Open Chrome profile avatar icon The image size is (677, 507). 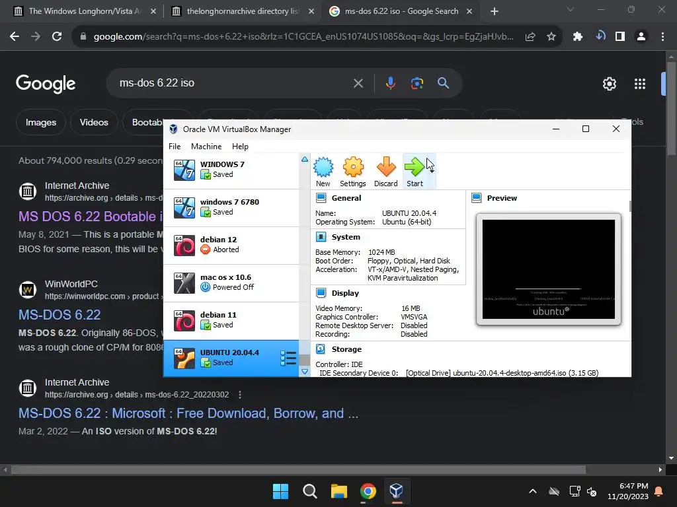pos(641,37)
